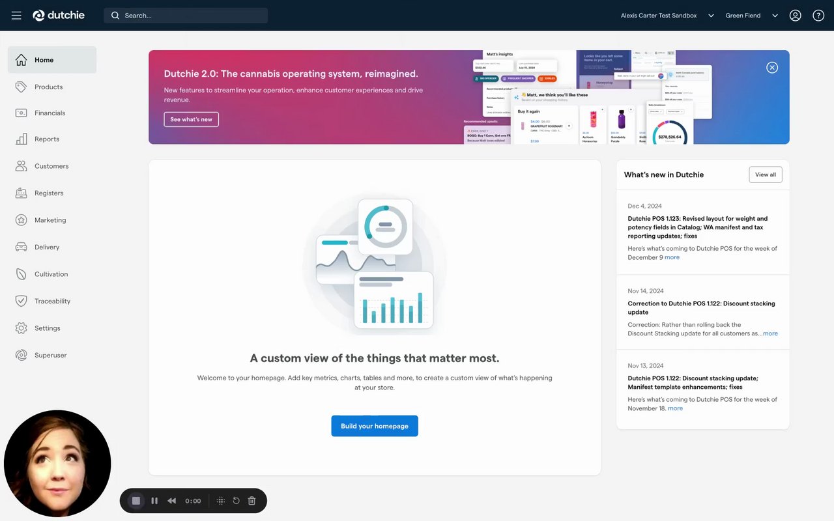This screenshot has height=521, width=834.
Task: Rewind the recording
Action: pyautogui.click(x=172, y=501)
